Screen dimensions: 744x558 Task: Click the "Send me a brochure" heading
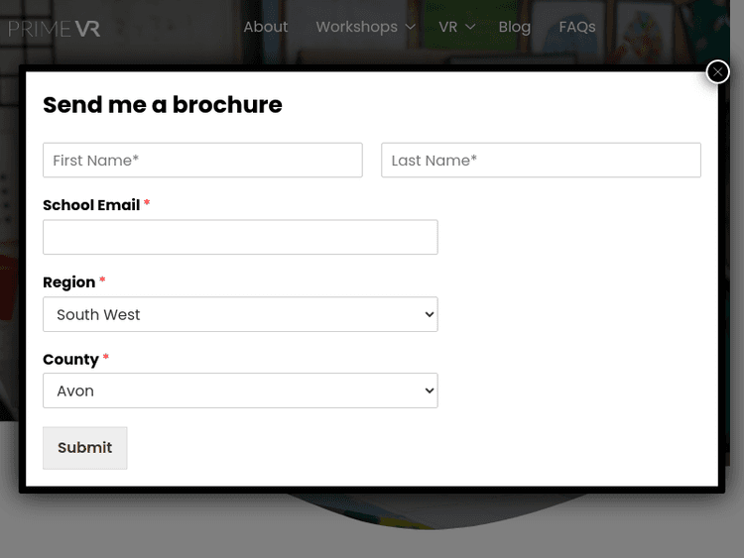(163, 105)
